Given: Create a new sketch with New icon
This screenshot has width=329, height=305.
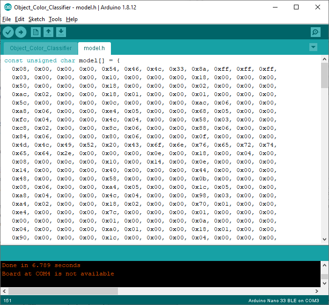Looking at the screenshot, I should [x=36, y=32].
